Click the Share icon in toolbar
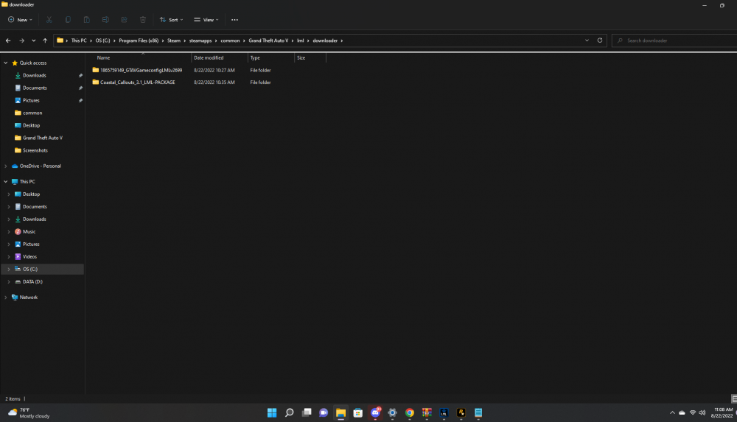737x422 pixels. 124,20
